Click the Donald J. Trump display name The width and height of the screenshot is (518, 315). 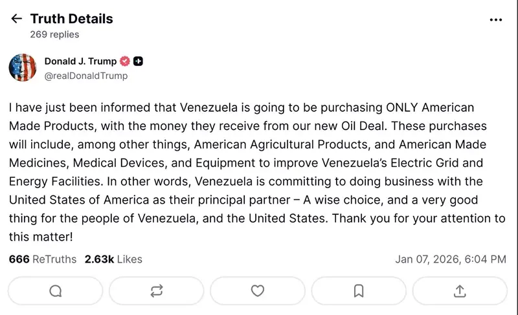point(80,61)
